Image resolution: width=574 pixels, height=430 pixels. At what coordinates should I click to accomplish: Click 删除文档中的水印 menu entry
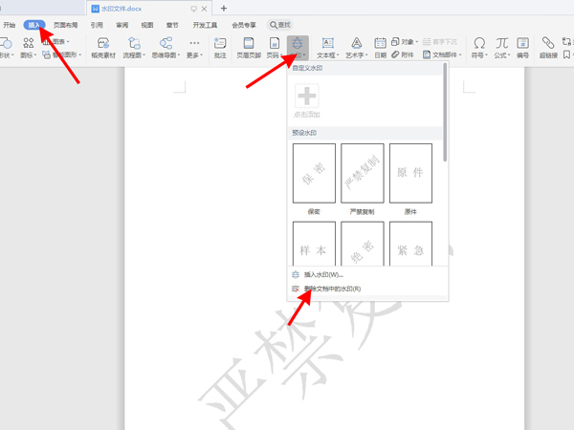click(x=331, y=288)
